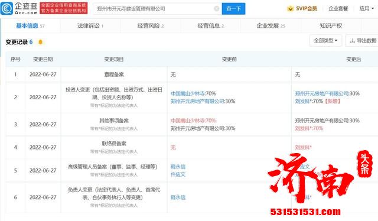Open 仵应文 link in row 5
378x221 pixels.
click(178, 174)
